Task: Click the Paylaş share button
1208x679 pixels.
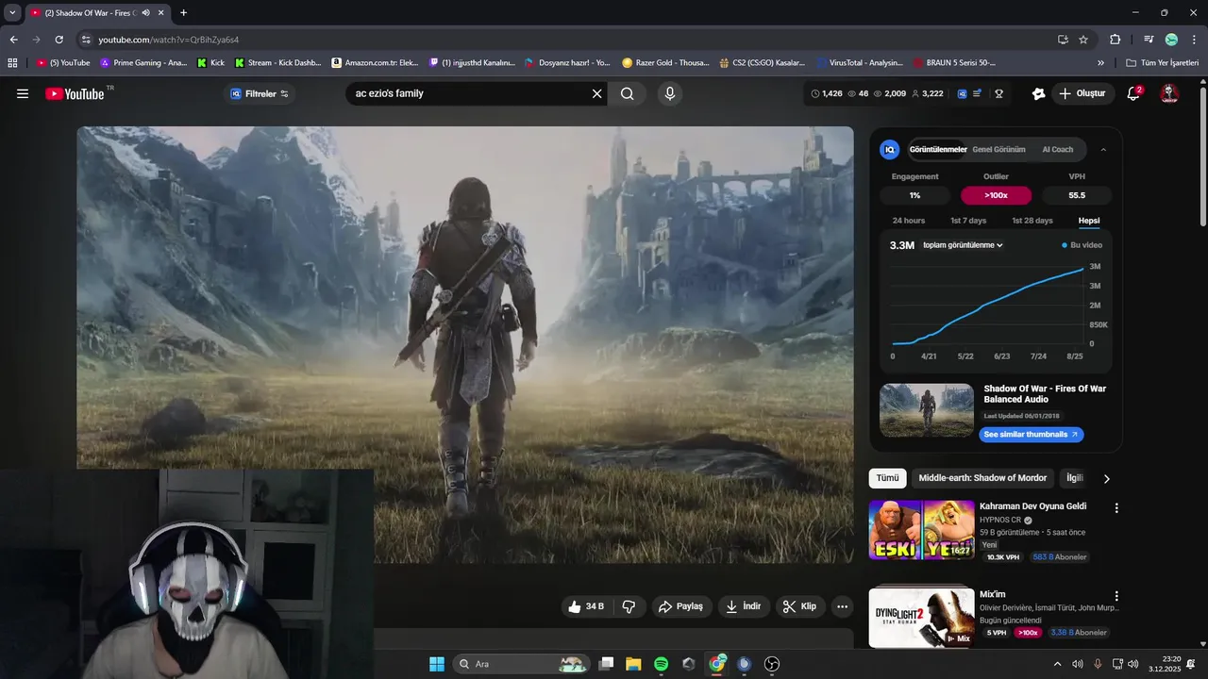Action: 680,606
